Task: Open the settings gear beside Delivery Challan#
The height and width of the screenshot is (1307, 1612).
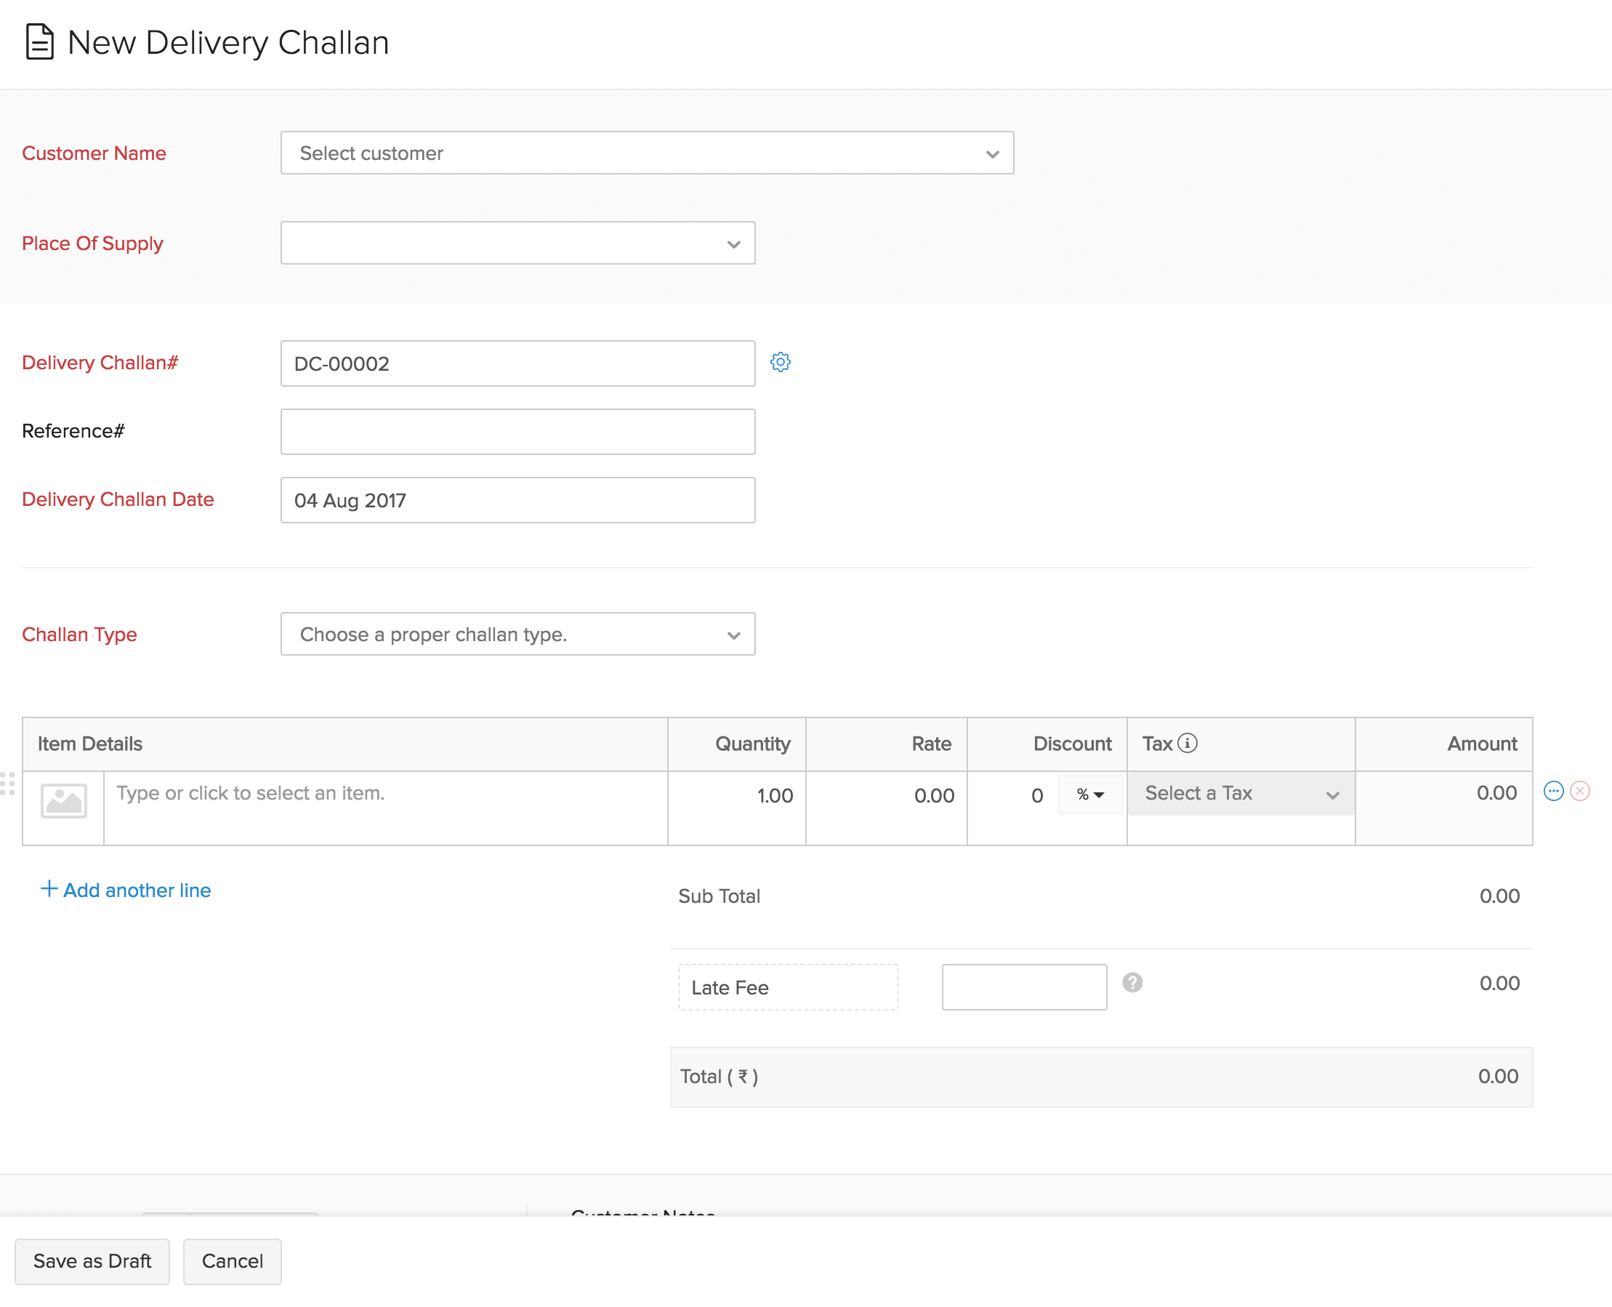Action: [x=781, y=362]
